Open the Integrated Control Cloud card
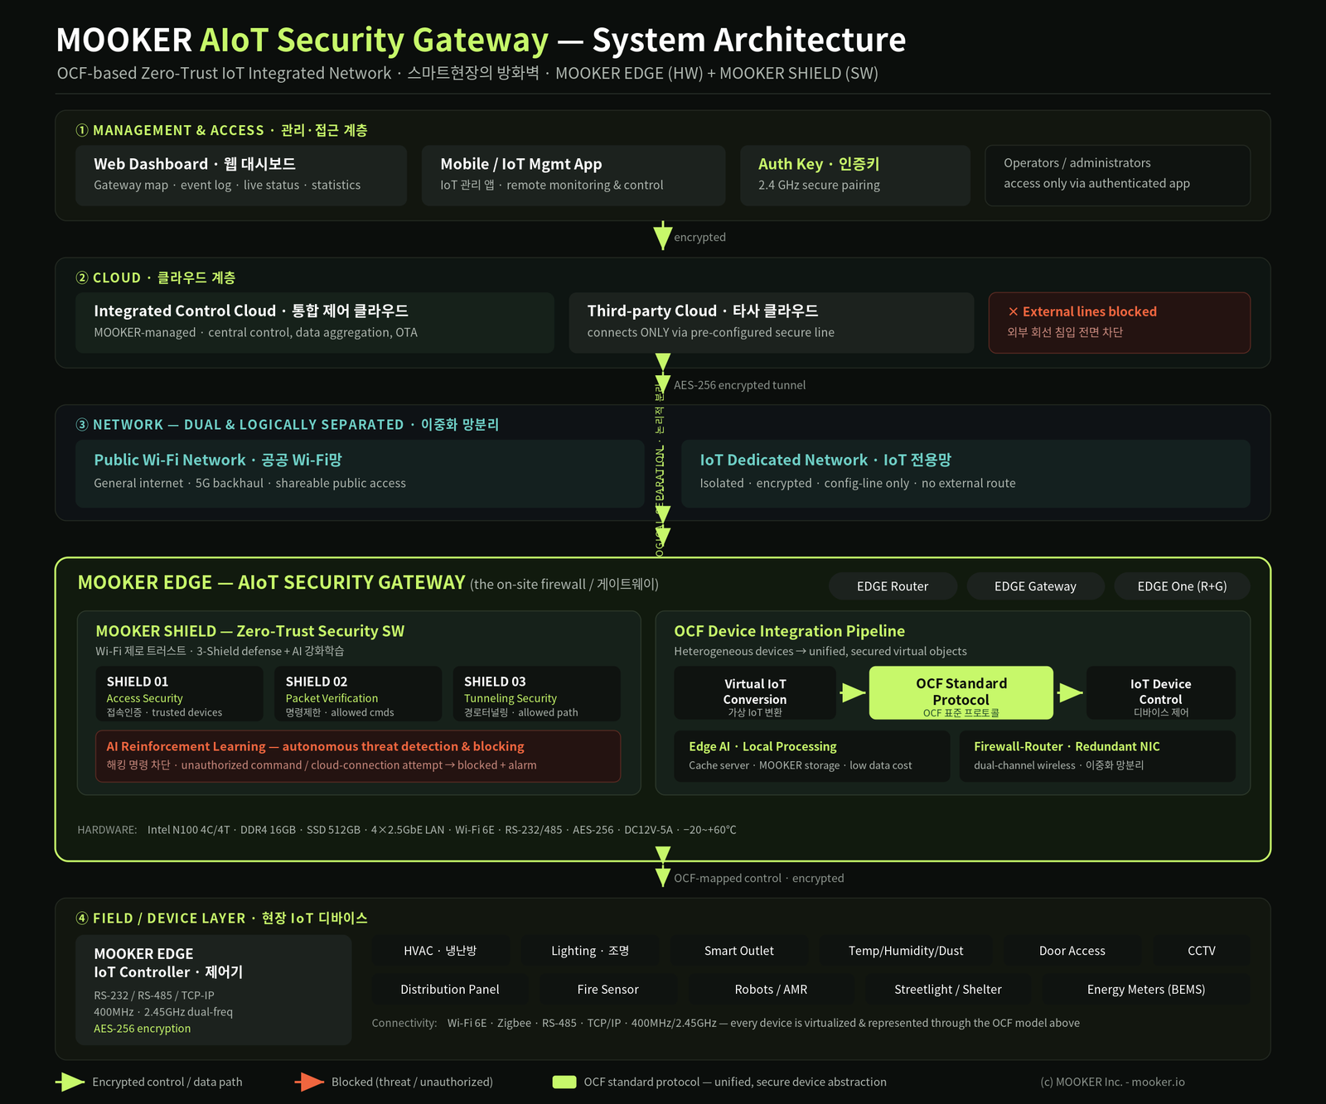The height and width of the screenshot is (1104, 1326). (315, 322)
